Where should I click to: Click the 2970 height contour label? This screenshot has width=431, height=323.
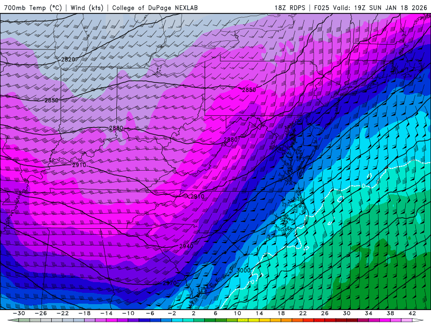click(x=170, y=283)
